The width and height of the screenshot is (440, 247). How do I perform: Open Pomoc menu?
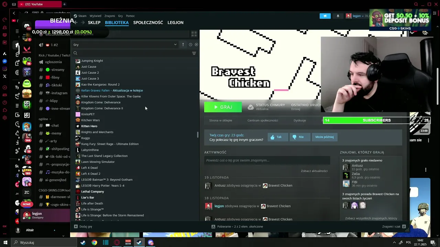130,16
